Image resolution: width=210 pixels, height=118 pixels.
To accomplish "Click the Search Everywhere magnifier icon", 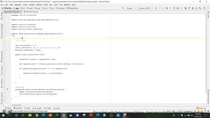I will click(204, 8).
